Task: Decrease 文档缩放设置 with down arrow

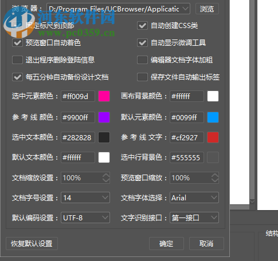Action: pos(106,180)
